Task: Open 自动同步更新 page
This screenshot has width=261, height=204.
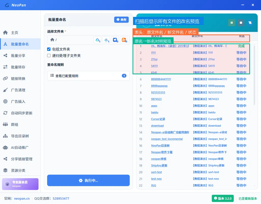Action: pyautogui.click(x=20, y=113)
